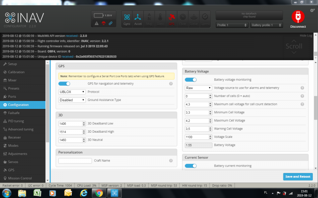
Task: Click the Craft Name input field
Action: coord(75,161)
